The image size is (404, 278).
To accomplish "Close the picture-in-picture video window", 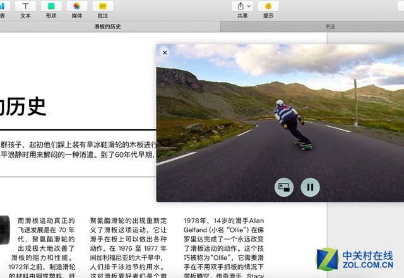I will click(x=165, y=52).
